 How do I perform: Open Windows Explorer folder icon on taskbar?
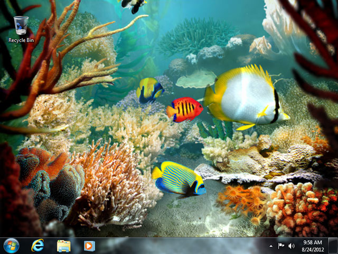coord(63,246)
